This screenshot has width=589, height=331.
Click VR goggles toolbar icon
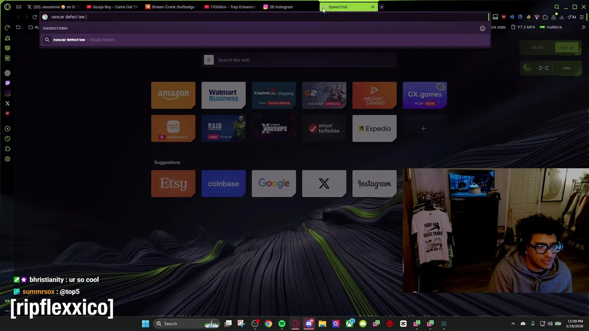495,17
